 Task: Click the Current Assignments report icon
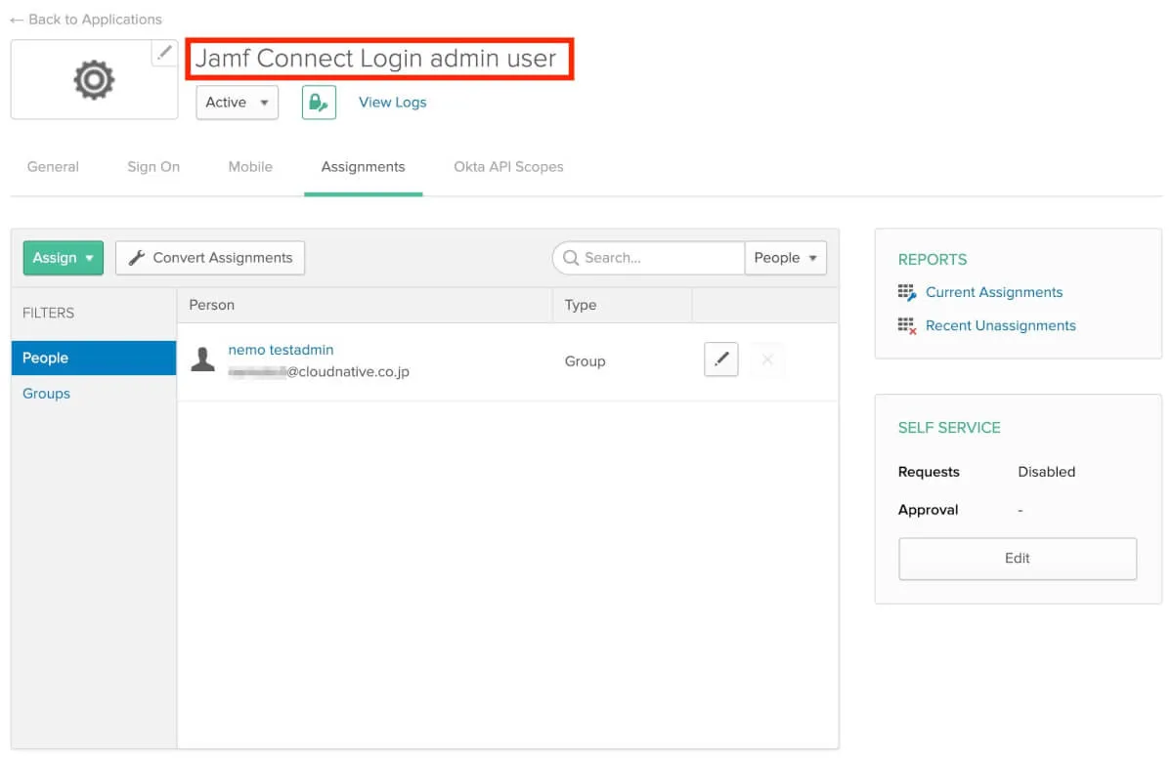[x=906, y=292]
